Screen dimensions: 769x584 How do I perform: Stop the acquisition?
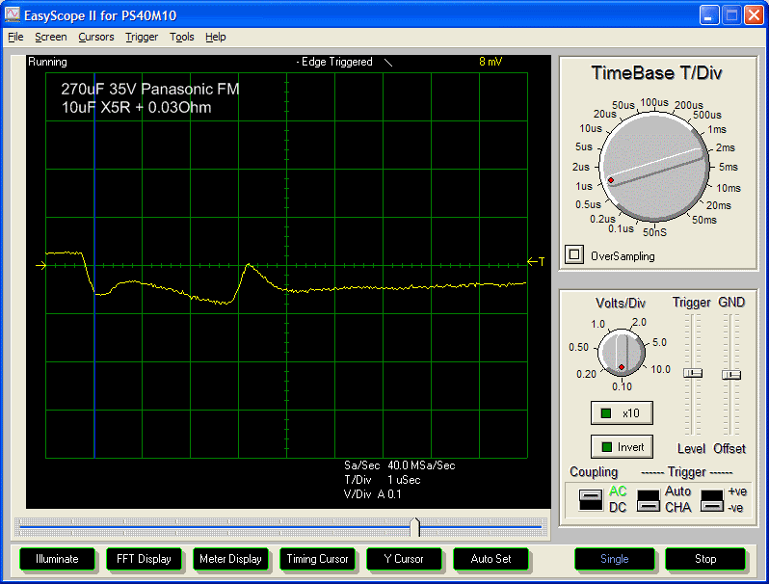point(705,559)
